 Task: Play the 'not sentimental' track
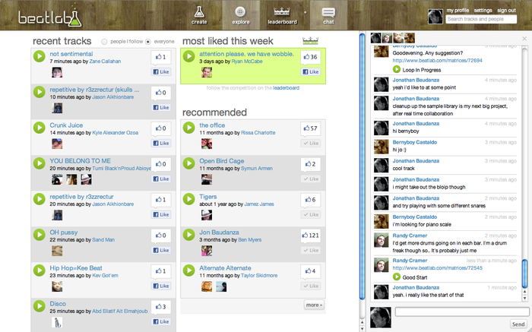coord(40,58)
